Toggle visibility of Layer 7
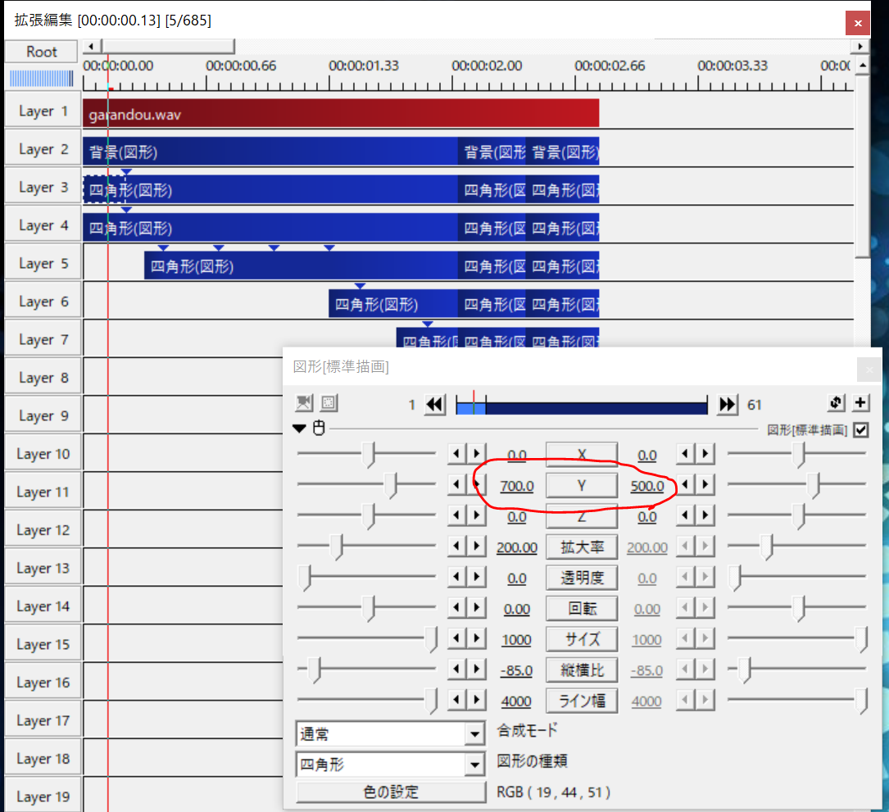The image size is (889, 812). (43, 340)
